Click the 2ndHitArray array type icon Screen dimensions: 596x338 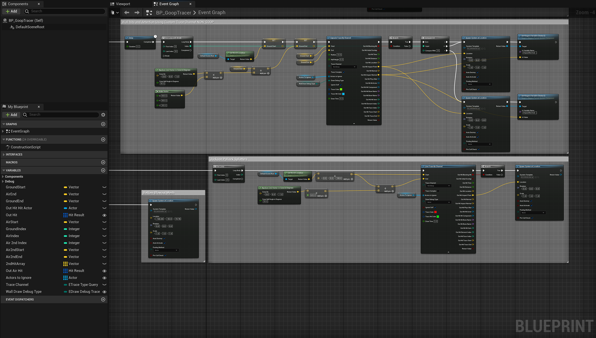click(65, 264)
